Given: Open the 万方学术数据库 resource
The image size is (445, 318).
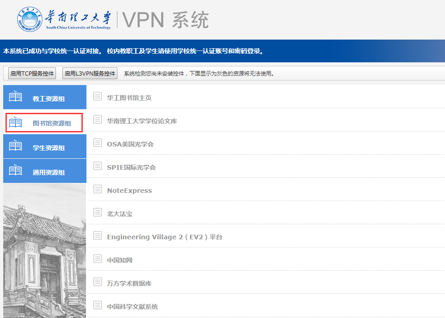Looking at the screenshot, I should point(129,283).
